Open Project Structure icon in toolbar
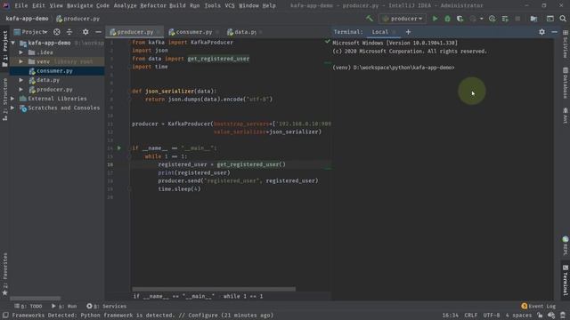The height and width of the screenshot is (320, 570). pyautogui.click(x=533, y=19)
